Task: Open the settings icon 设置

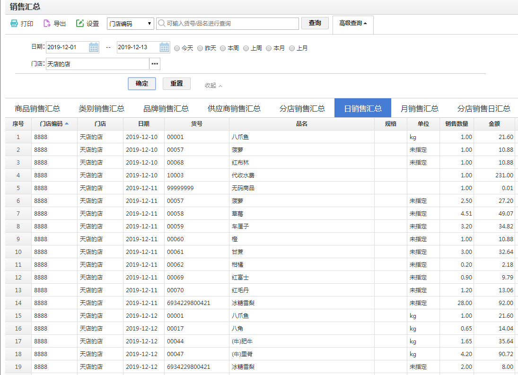Action: point(79,23)
